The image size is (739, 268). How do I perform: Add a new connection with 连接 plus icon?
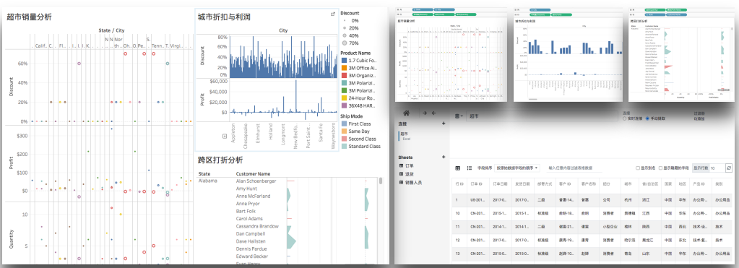pos(443,124)
